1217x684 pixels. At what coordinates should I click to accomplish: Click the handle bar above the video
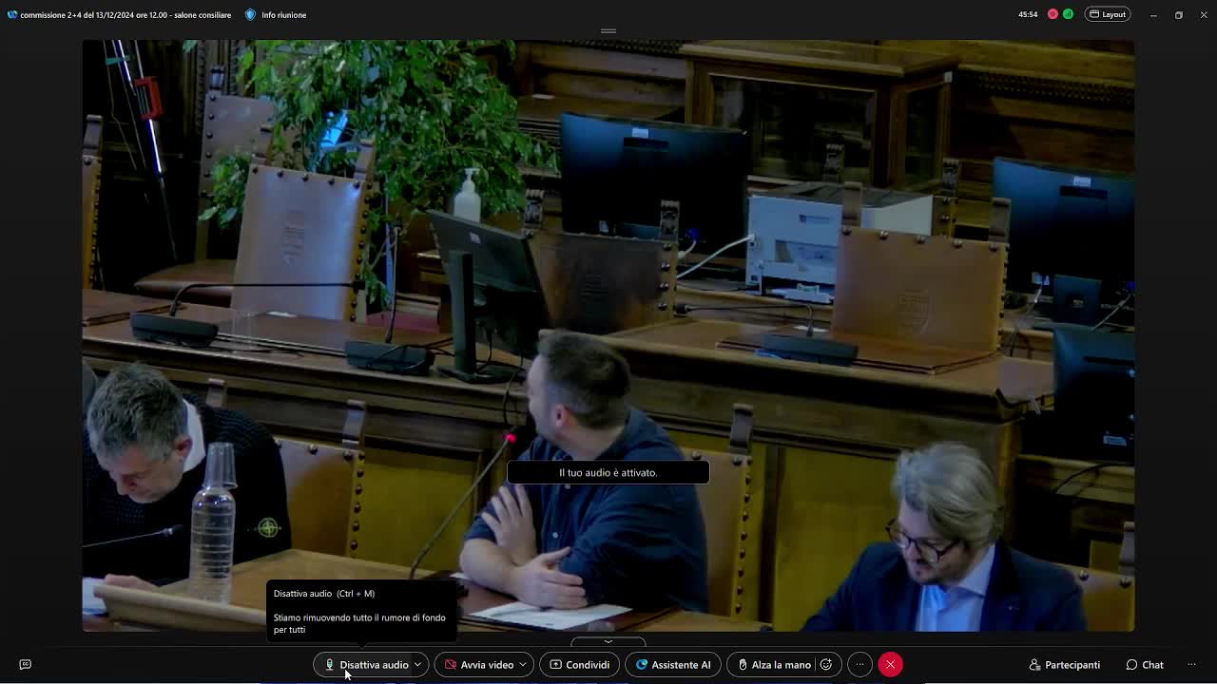[608, 31]
